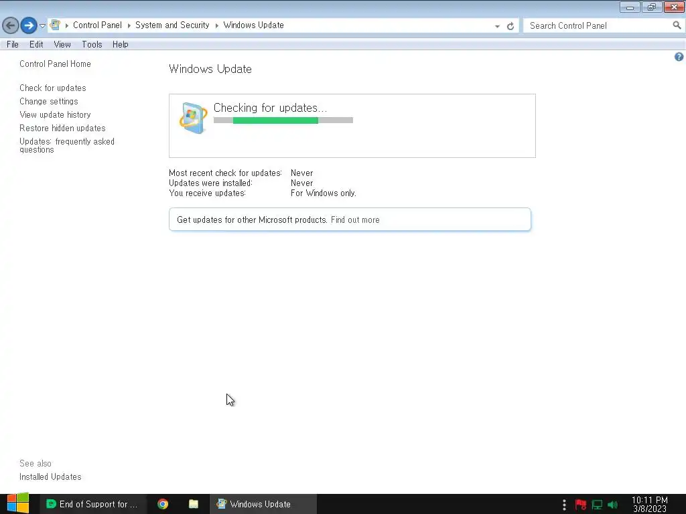Open View update history
Viewport: 686px width, 514px height.
[55, 114]
